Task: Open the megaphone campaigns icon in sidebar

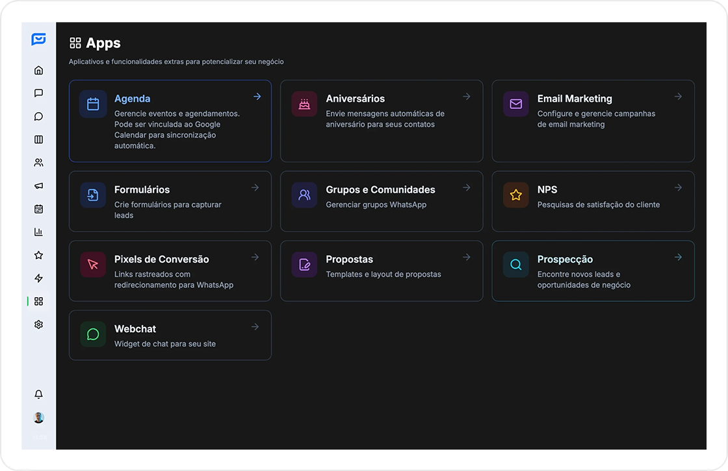Action: 38,186
